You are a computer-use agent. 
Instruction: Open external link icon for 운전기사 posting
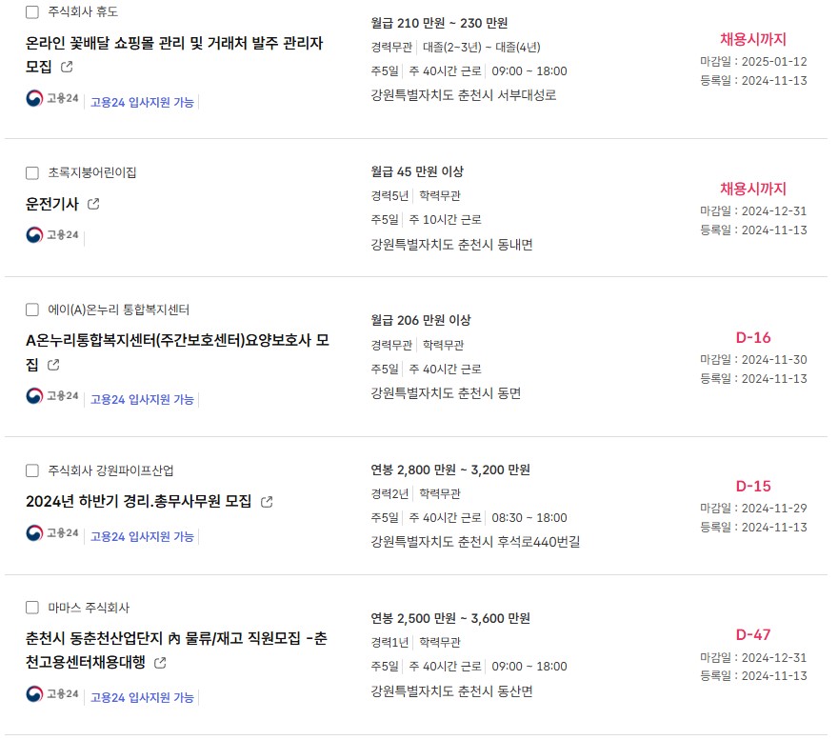tap(93, 204)
